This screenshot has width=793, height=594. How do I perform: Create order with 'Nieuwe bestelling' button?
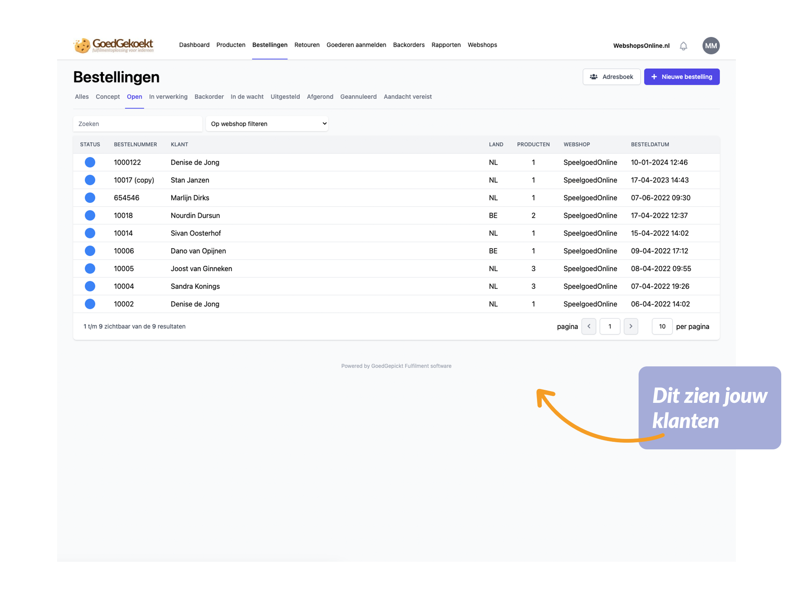pyautogui.click(x=681, y=77)
